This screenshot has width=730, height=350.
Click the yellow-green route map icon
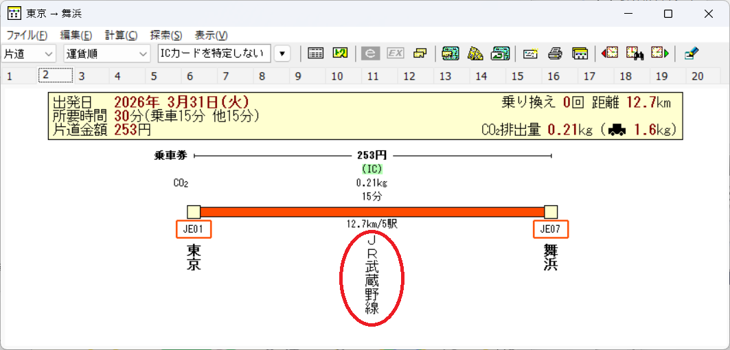coord(341,54)
